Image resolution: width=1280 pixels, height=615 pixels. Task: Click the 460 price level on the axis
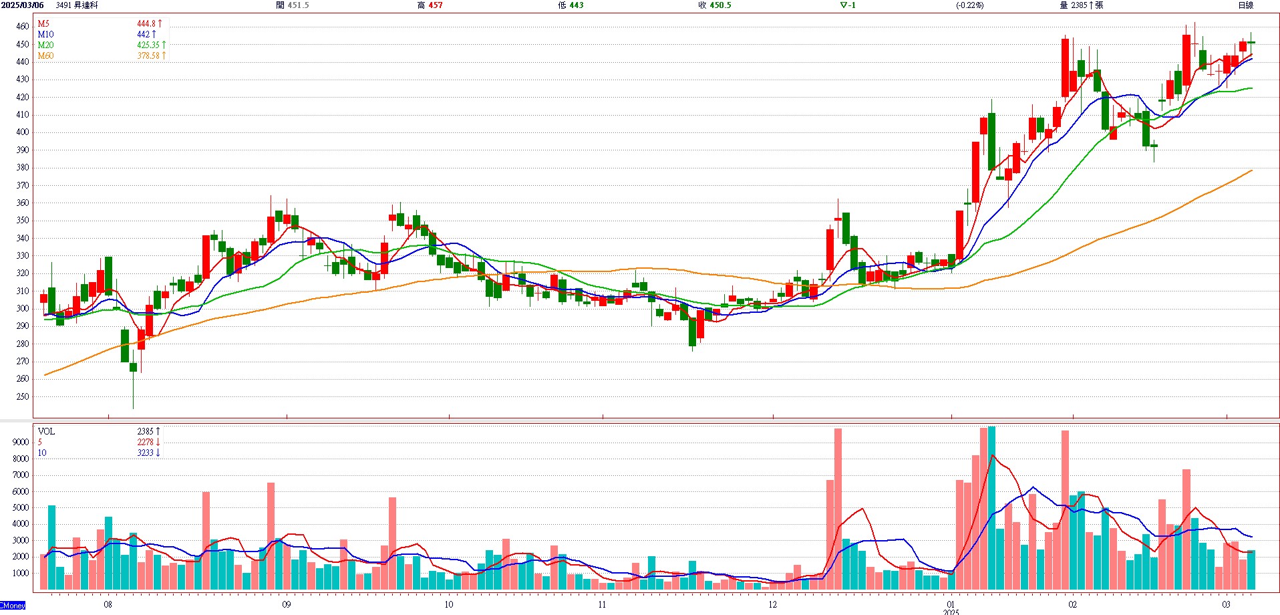(23, 26)
